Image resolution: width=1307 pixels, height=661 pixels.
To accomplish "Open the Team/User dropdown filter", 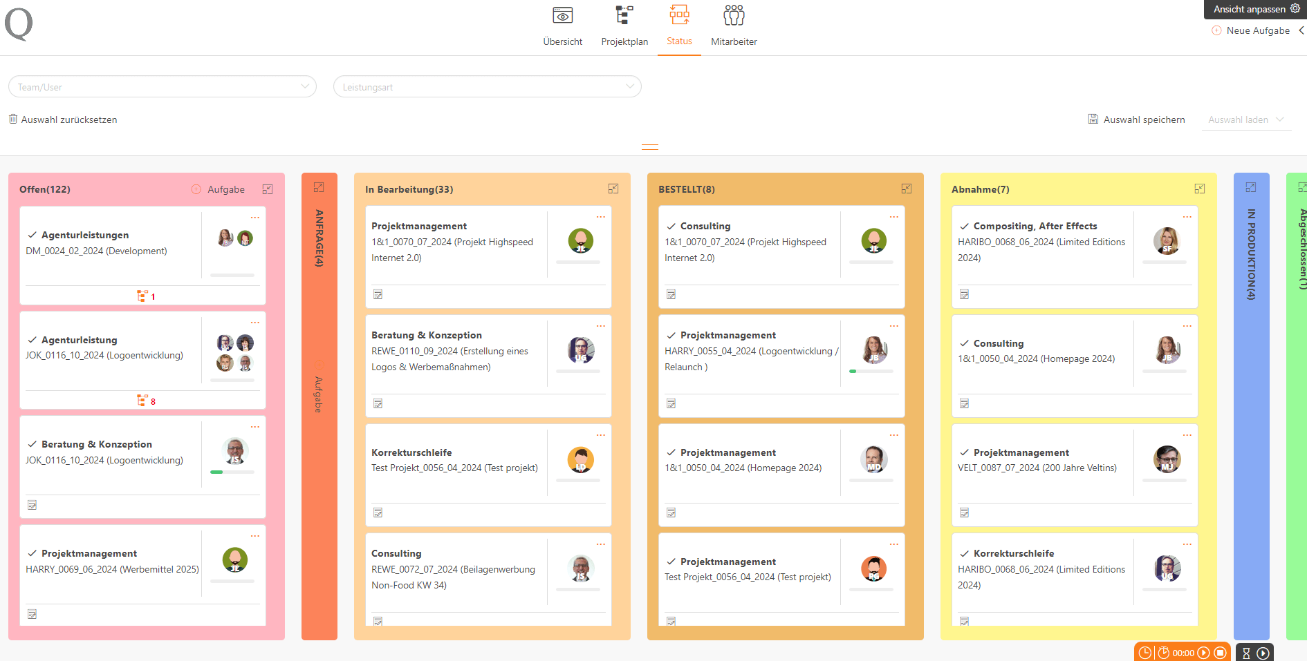I will click(163, 87).
